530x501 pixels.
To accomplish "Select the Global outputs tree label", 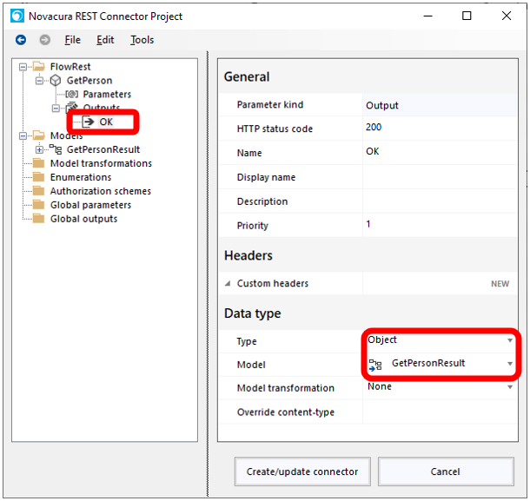I will [83, 219].
